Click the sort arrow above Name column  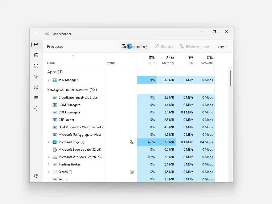pos(73,56)
